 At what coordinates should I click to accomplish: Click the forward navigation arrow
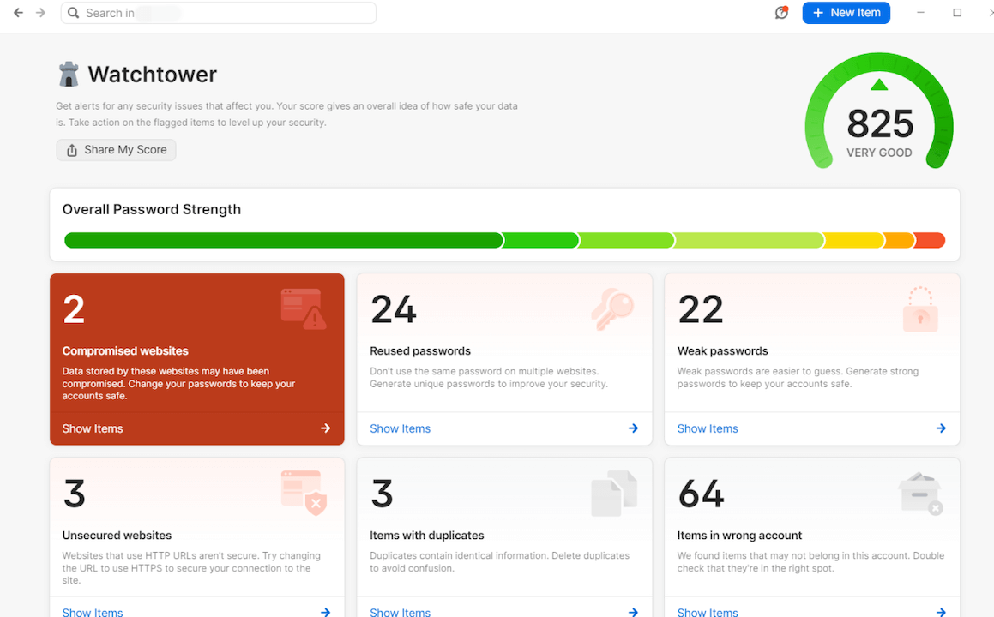(39, 13)
